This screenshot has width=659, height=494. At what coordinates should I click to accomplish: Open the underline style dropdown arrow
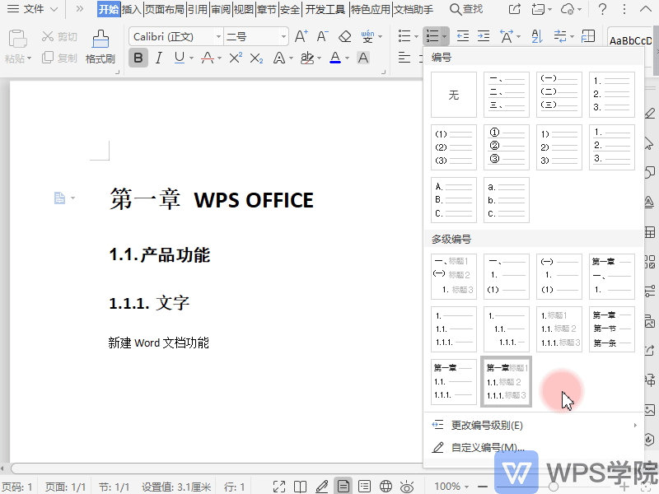click(191, 58)
